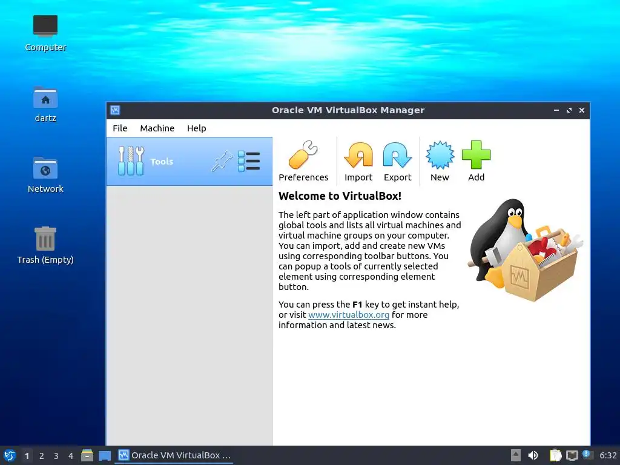This screenshot has width=620, height=465.
Task: Select the Tools item in left pane
Action: pyautogui.click(x=190, y=161)
